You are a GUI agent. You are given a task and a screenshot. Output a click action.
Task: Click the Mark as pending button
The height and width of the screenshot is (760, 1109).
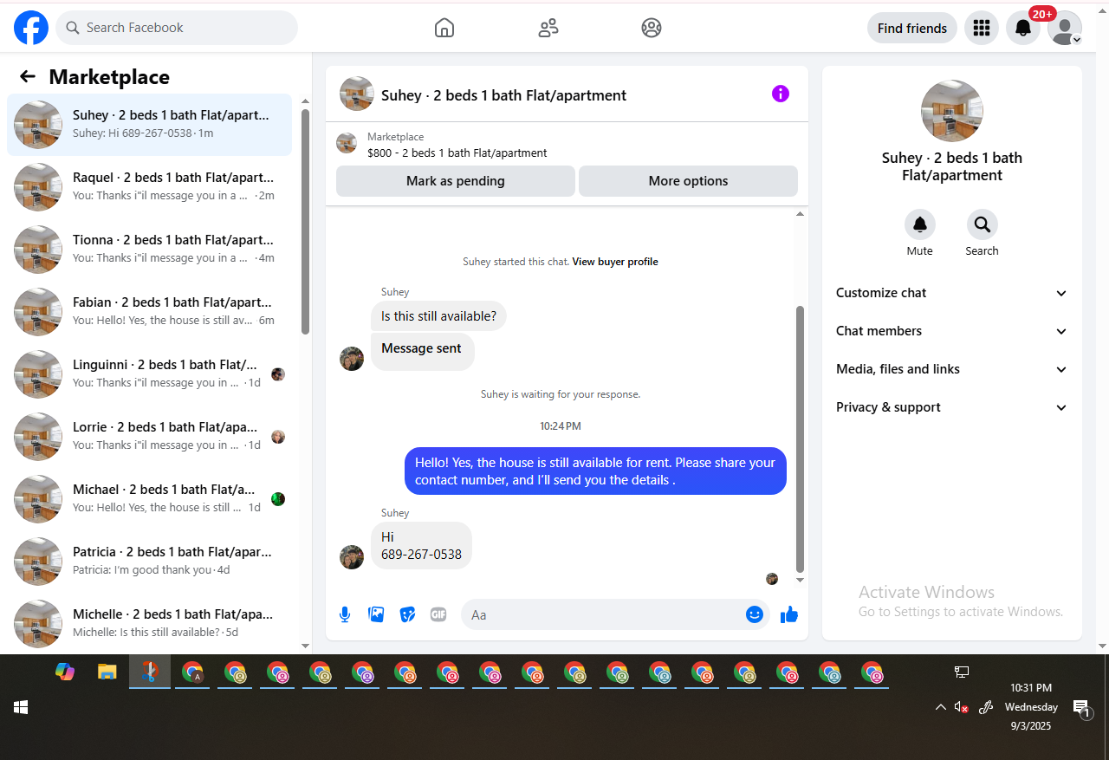point(456,181)
